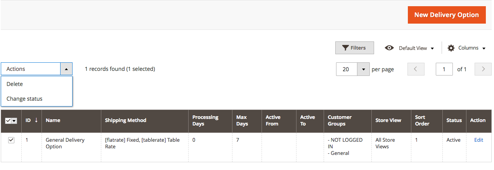Open the mass-select dropdown arrow in header

point(14,121)
